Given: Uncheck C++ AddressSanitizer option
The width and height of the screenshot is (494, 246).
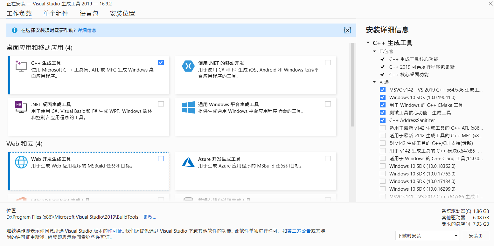Looking at the screenshot, I should [383, 120].
